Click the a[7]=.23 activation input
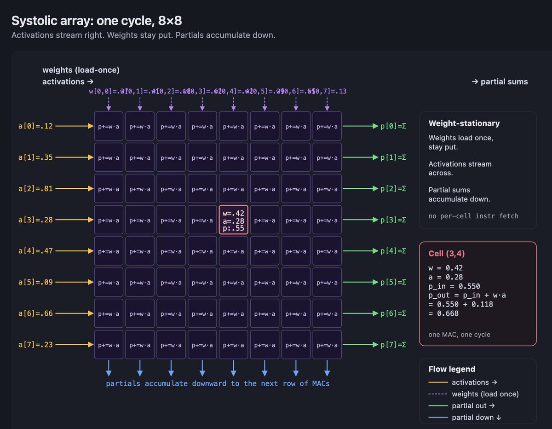This screenshot has height=429, width=552. click(35, 345)
